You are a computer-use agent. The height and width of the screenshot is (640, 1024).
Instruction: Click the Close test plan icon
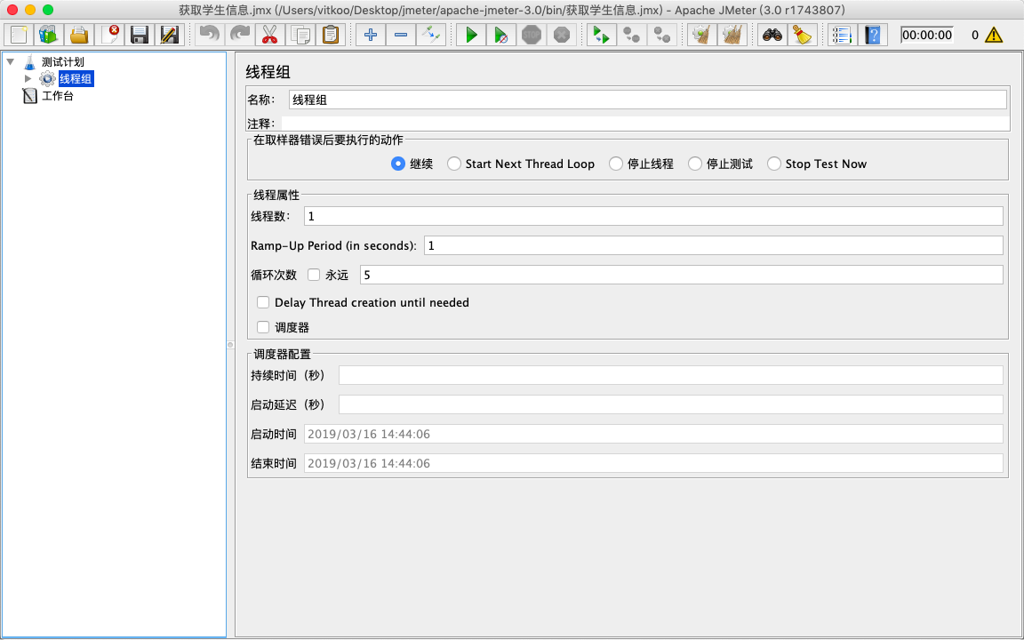(x=109, y=35)
